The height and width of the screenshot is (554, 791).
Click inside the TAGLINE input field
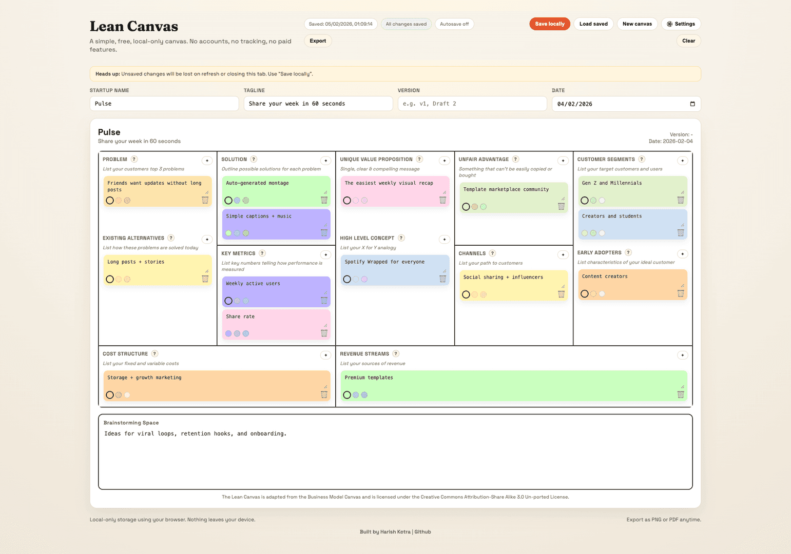(x=318, y=103)
